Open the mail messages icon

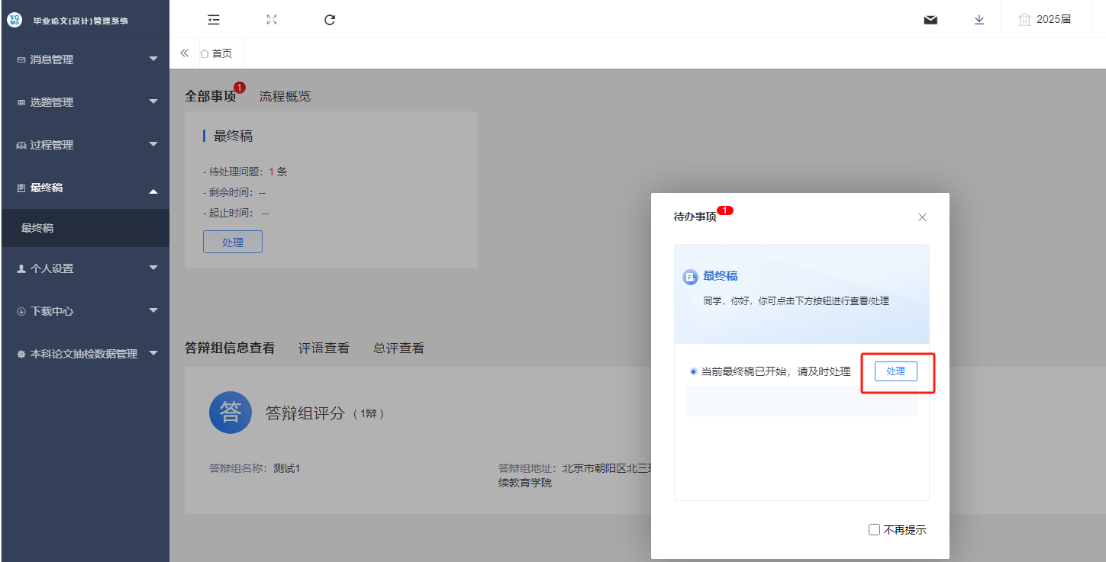click(x=930, y=20)
